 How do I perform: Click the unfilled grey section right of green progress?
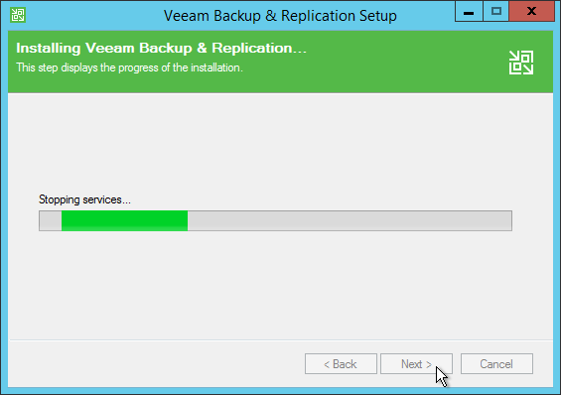[x=350, y=220]
